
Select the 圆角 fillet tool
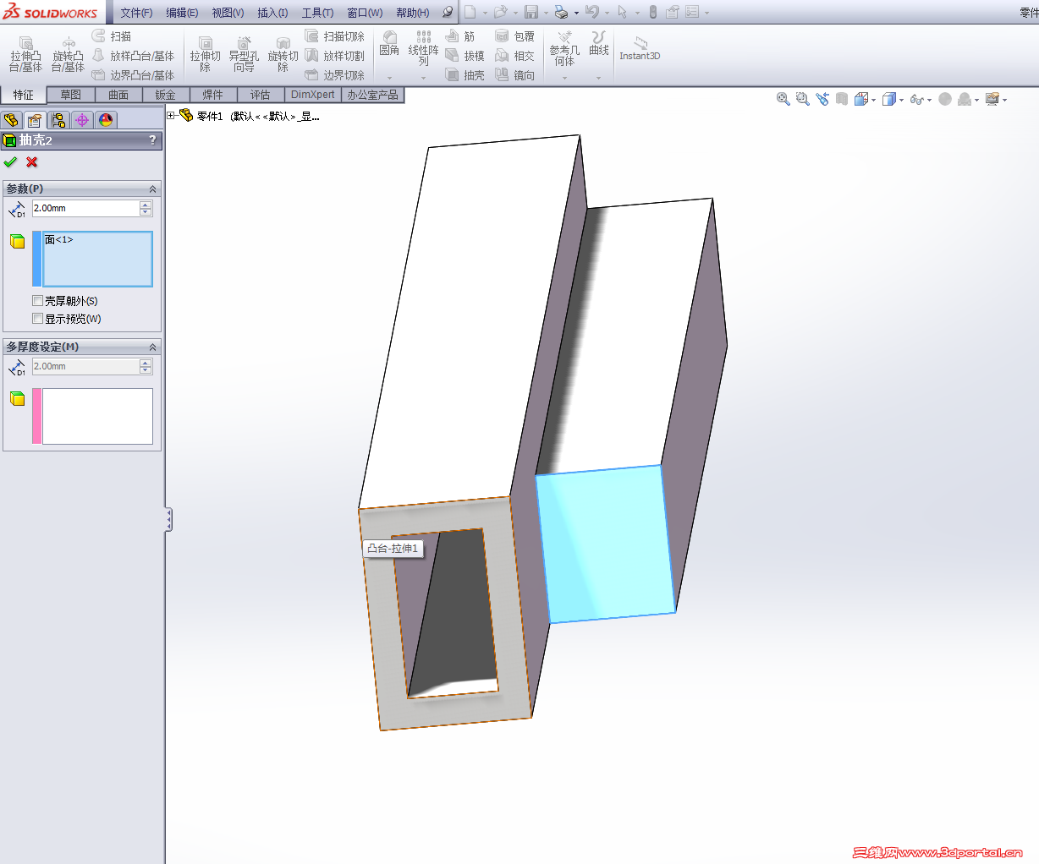tap(389, 44)
